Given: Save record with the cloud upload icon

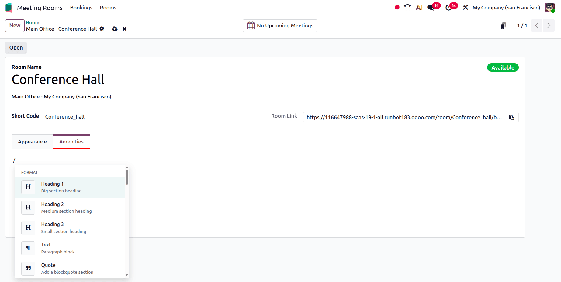Looking at the screenshot, I should point(115,29).
